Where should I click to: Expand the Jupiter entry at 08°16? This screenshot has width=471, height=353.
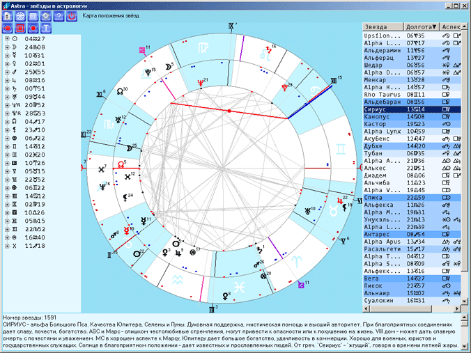pyautogui.click(x=6, y=81)
